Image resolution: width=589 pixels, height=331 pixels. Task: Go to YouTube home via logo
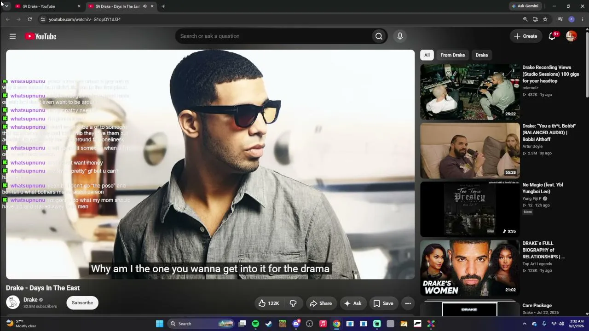40,36
